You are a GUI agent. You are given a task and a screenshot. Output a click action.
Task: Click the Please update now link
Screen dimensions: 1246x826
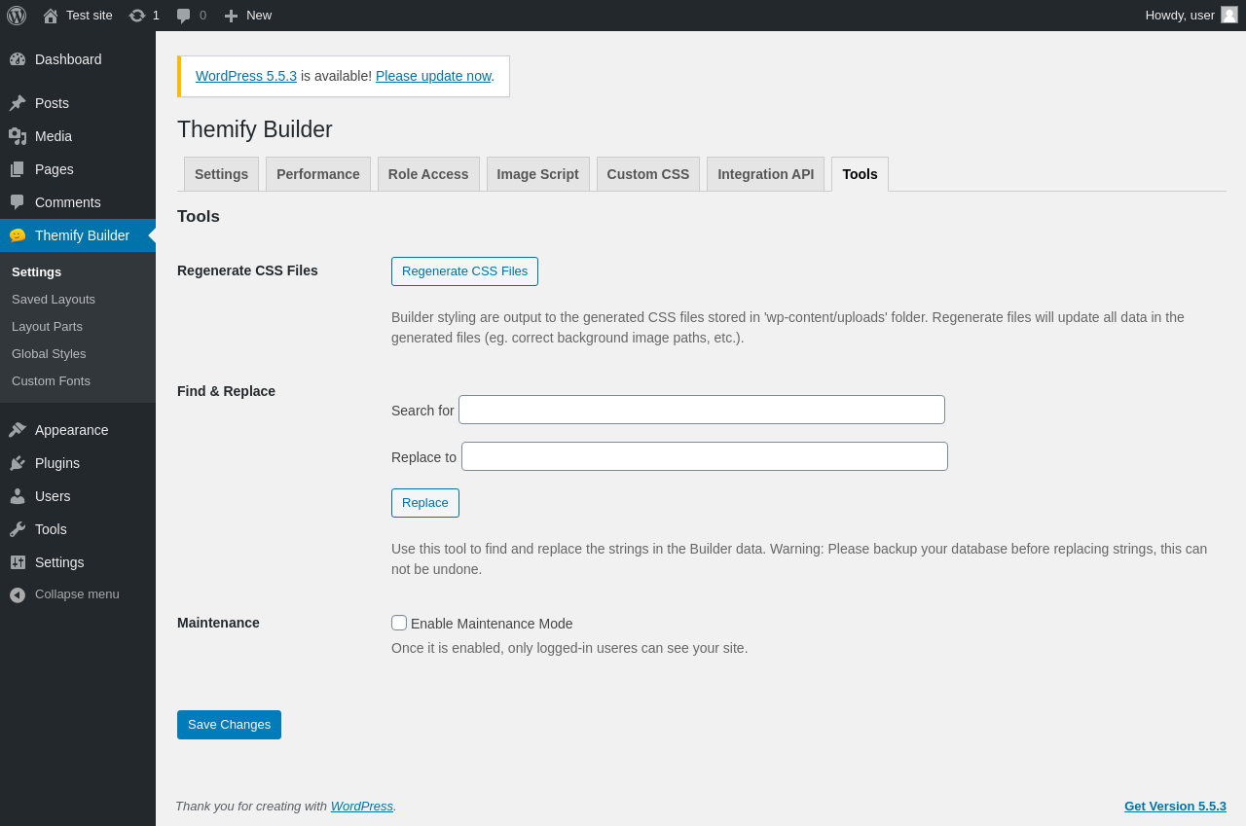tap(433, 76)
